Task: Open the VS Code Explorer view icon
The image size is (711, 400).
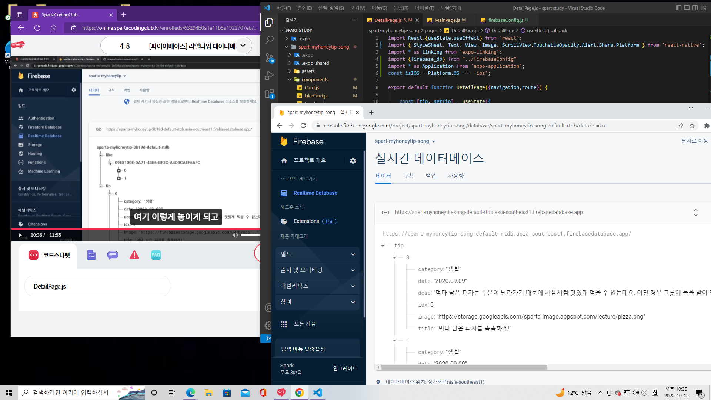Action: tap(269, 22)
